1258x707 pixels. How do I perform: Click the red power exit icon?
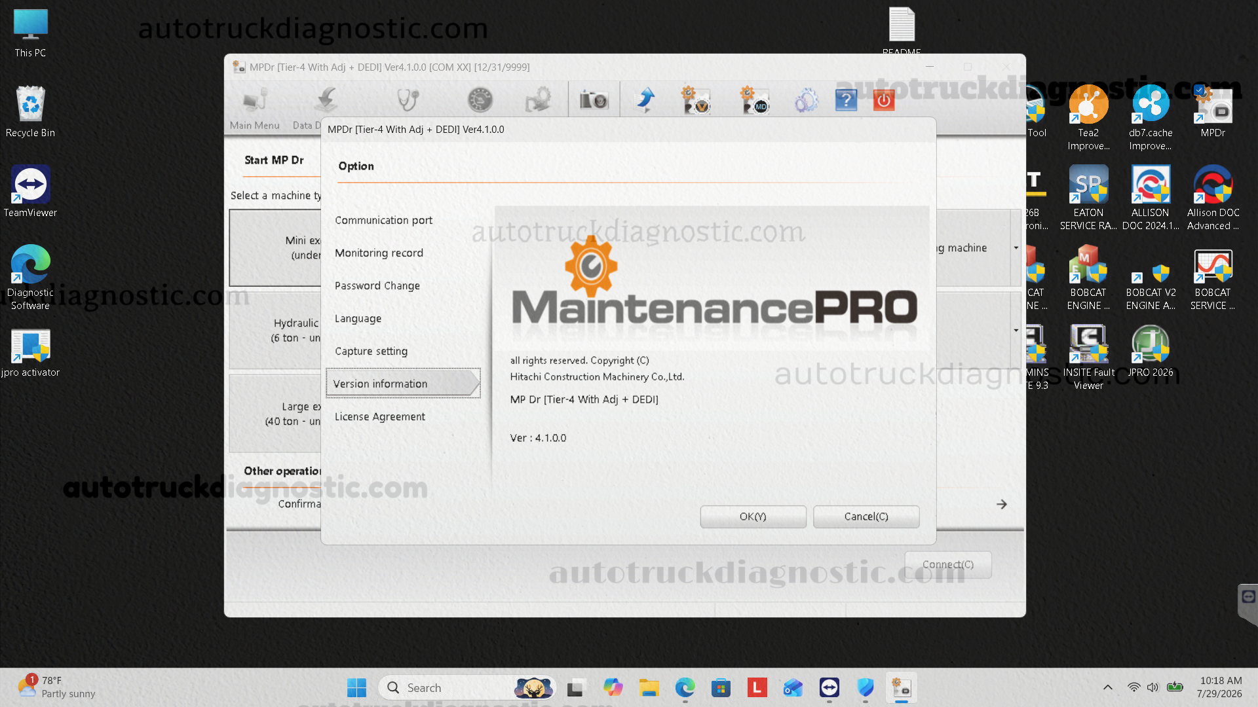pos(884,100)
